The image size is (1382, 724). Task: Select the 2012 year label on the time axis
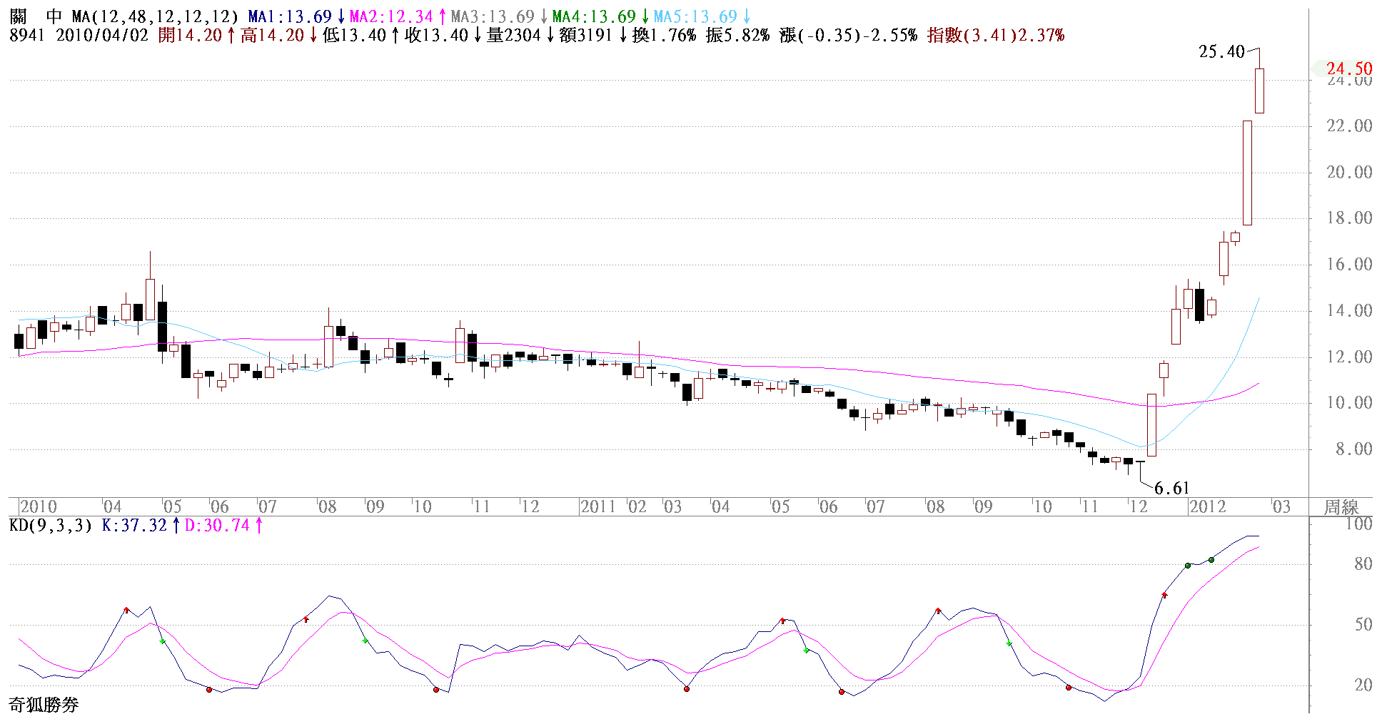[1206, 507]
